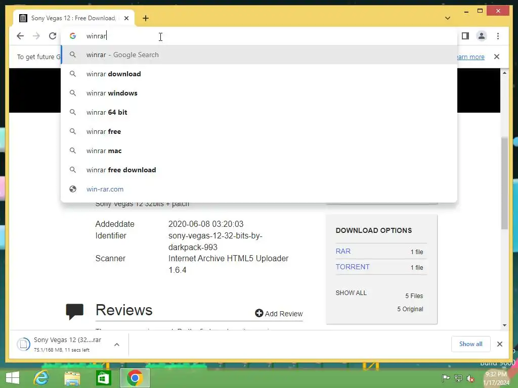Viewport: 518px width, 388px height.
Task: Click the address bar with winrar text
Action: click(260, 36)
